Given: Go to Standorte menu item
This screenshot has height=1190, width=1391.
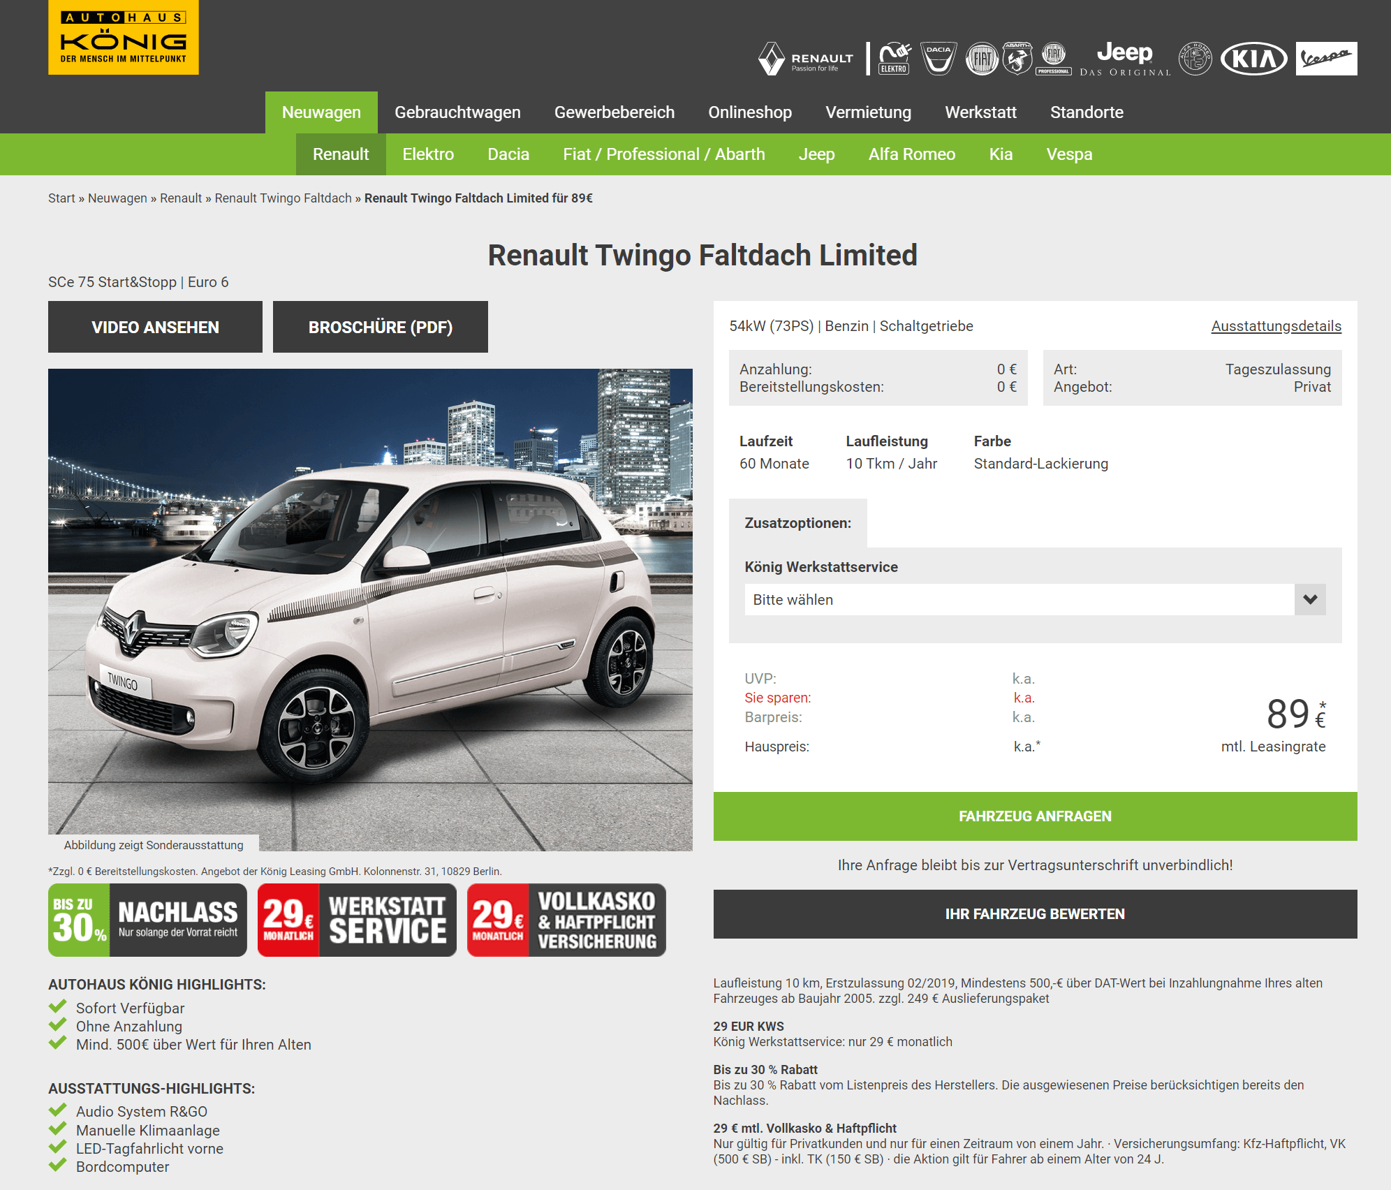Looking at the screenshot, I should point(1087,112).
